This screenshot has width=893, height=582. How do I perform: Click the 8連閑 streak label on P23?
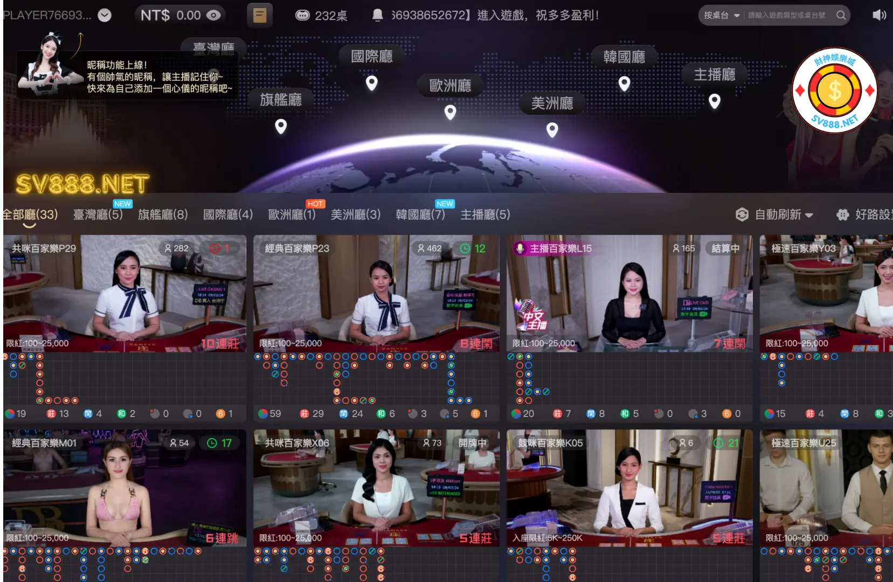pyautogui.click(x=476, y=344)
